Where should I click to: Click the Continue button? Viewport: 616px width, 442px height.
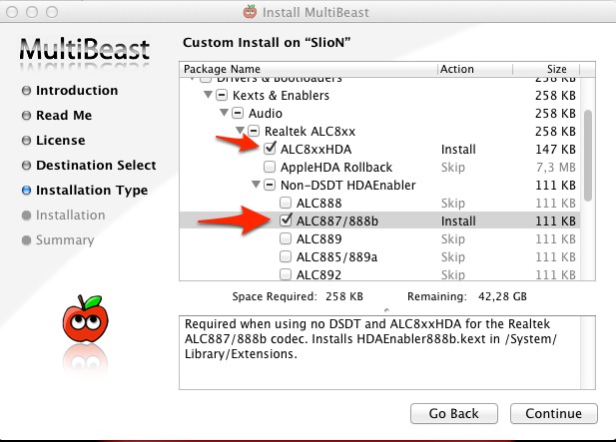553,413
